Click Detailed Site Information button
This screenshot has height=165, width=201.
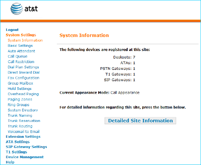(140, 120)
